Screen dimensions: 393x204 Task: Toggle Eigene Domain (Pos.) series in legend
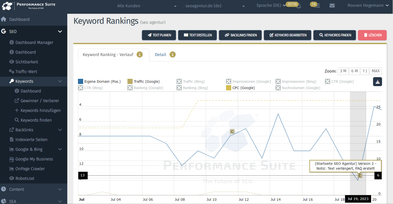click(99, 81)
